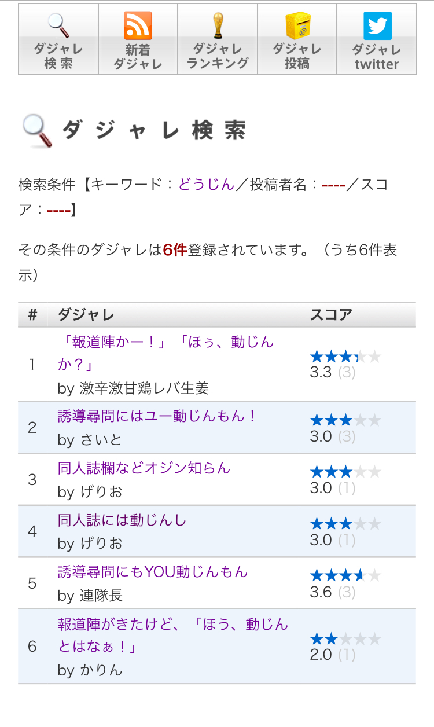Click the star rating for dajare #3

pos(345,472)
